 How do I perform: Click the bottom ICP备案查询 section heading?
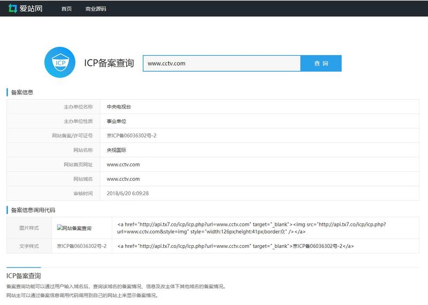click(x=24, y=276)
